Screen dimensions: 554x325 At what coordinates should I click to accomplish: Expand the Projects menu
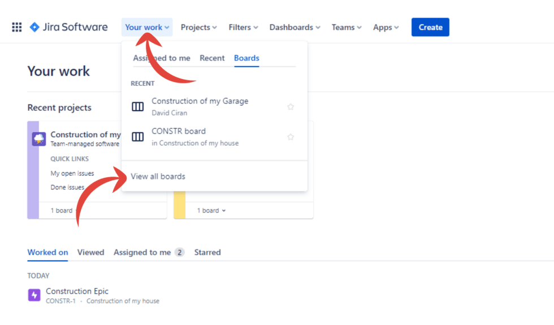[x=198, y=27]
